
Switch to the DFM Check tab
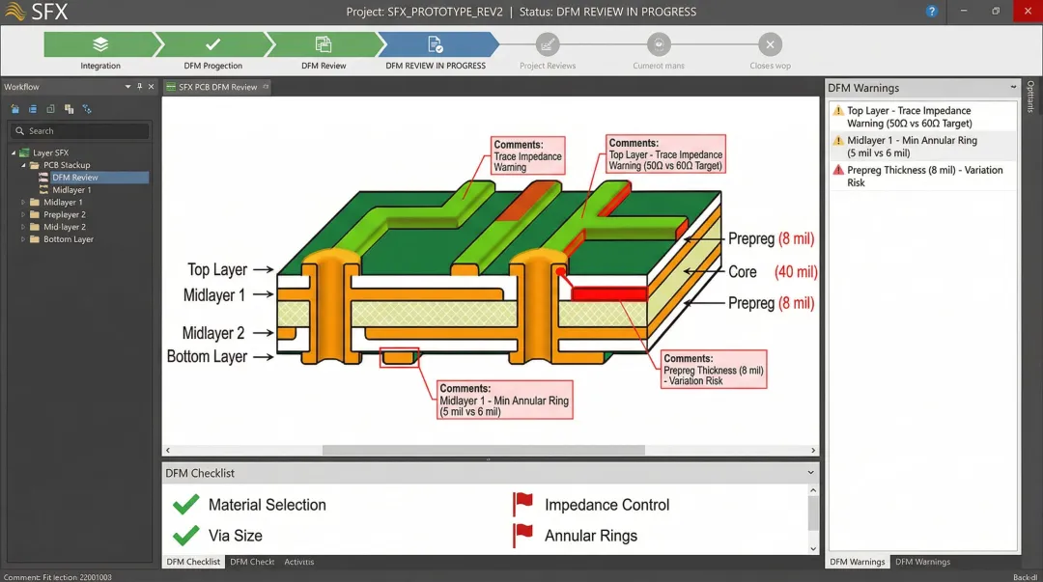coord(252,562)
